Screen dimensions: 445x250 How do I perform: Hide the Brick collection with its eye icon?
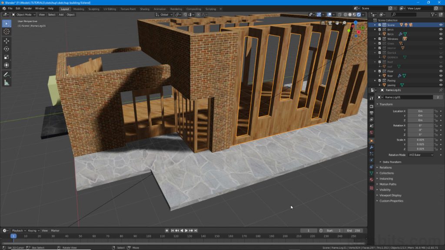pyautogui.click(x=441, y=30)
